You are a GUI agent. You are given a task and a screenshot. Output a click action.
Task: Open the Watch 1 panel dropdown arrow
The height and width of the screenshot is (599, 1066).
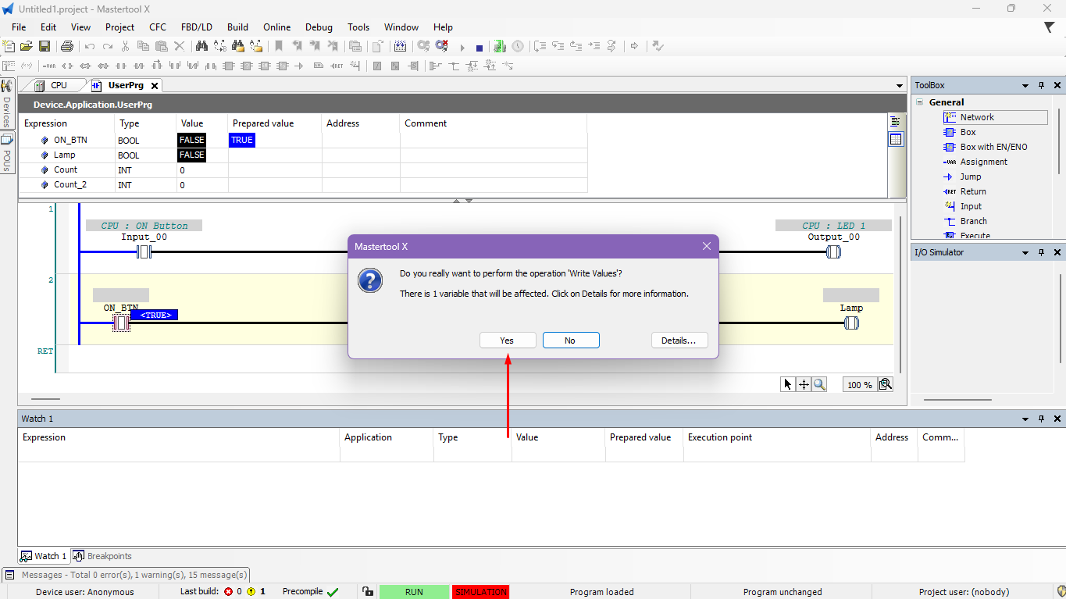tap(1025, 419)
